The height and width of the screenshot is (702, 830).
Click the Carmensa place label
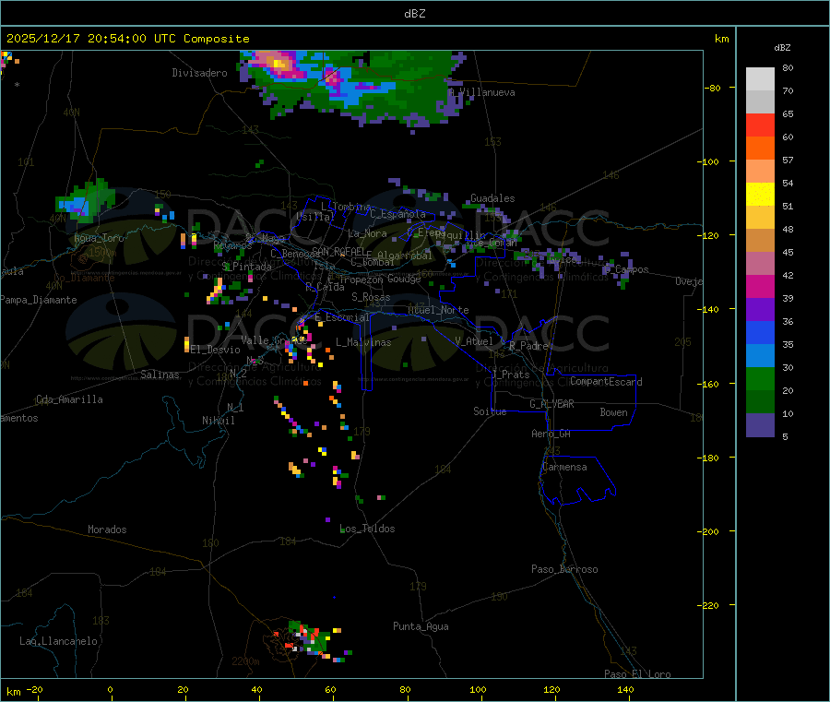564,468
